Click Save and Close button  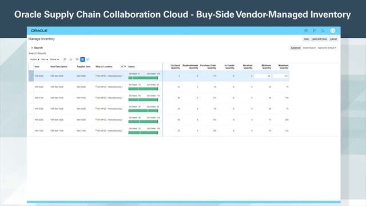click(x=320, y=39)
